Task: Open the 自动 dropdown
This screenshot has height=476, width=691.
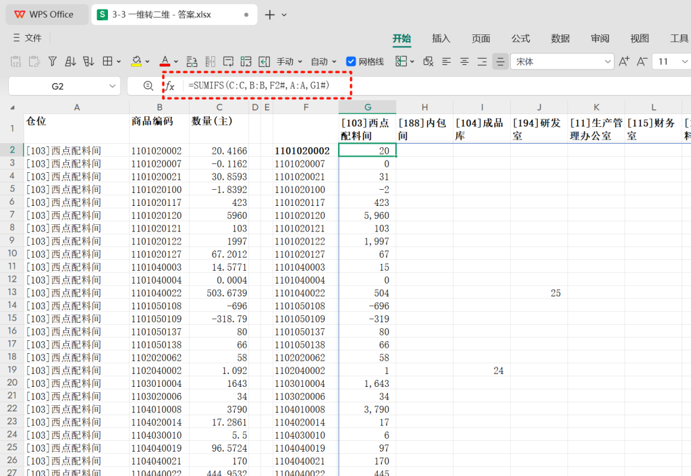Action: coord(323,61)
